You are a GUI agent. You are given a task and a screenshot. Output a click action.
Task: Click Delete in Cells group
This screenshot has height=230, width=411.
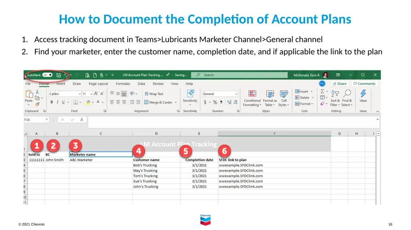tap(302, 98)
